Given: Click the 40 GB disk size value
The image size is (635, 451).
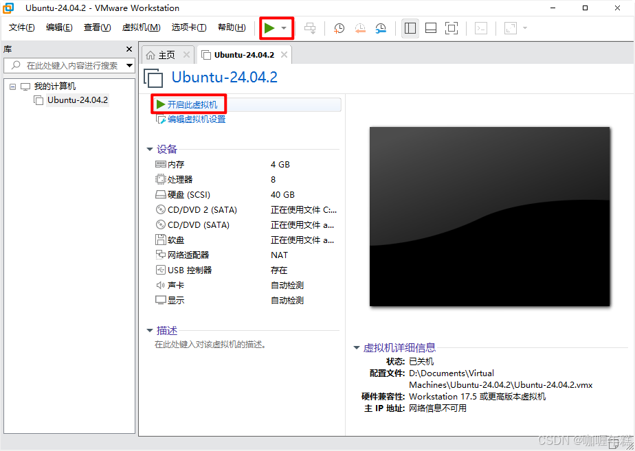Looking at the screenshot, I should point(282,194).
